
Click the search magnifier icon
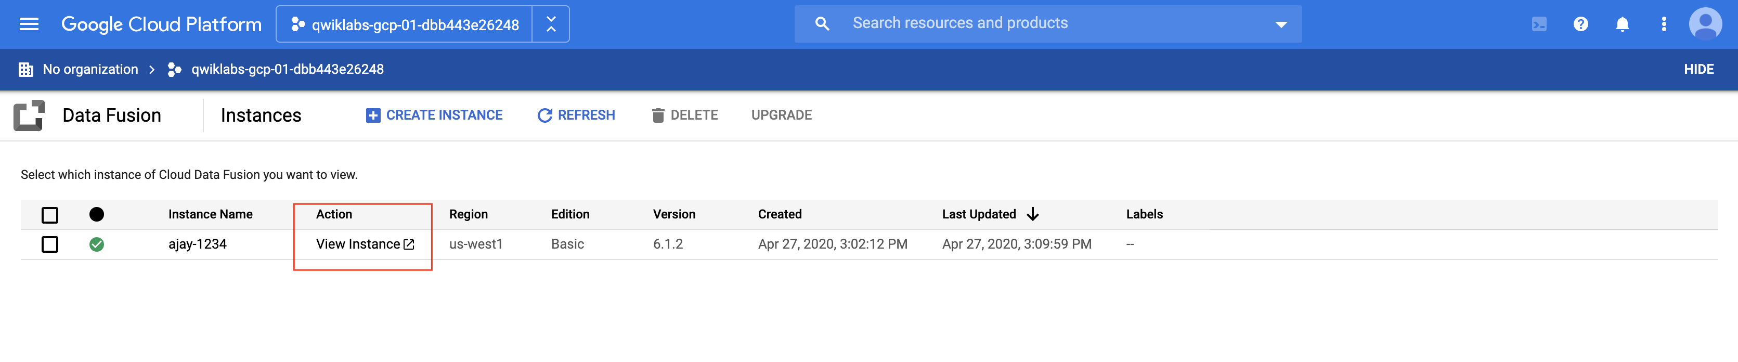822,23
